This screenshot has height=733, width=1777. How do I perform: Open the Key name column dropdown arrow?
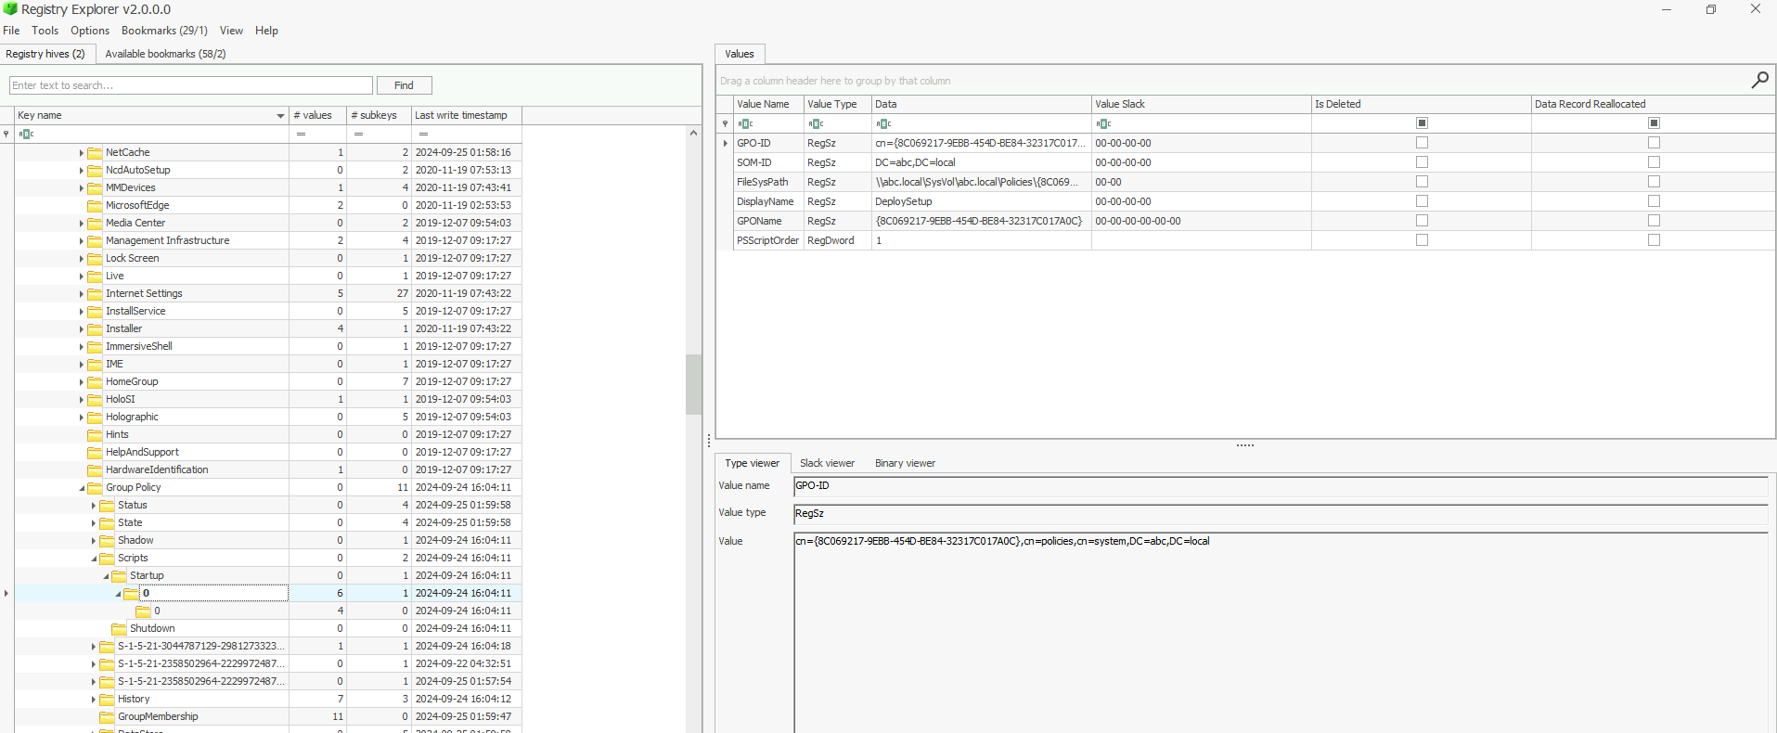tap(280, 116)
